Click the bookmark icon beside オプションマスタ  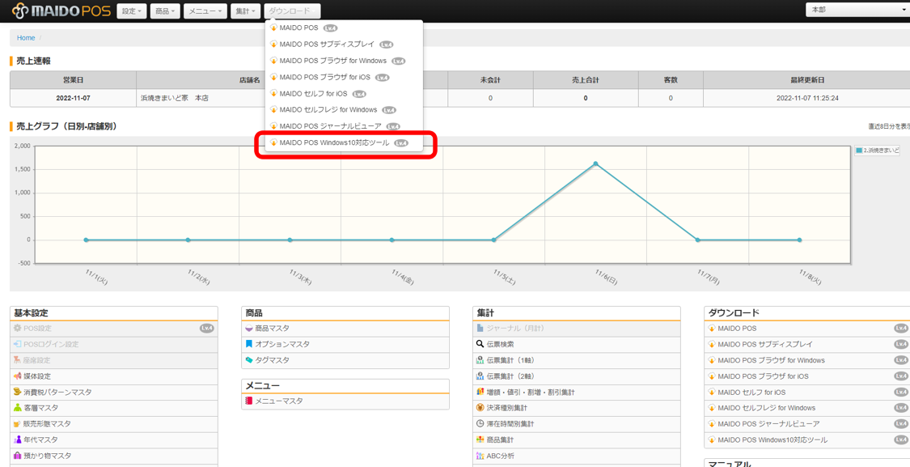click(x=249, y=345)
